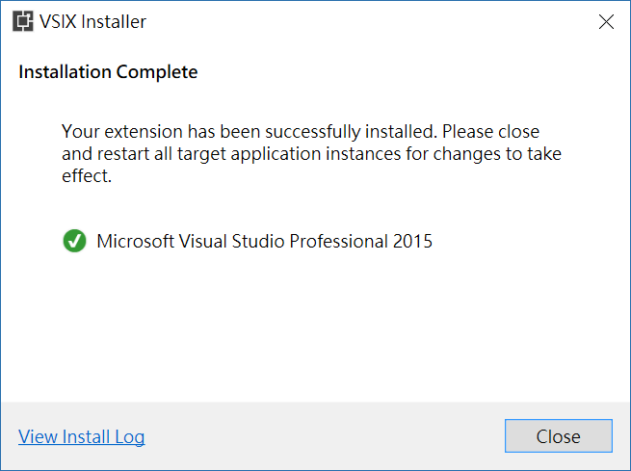
Task: Click the green success checkmark icon
Action: (74, 241)
